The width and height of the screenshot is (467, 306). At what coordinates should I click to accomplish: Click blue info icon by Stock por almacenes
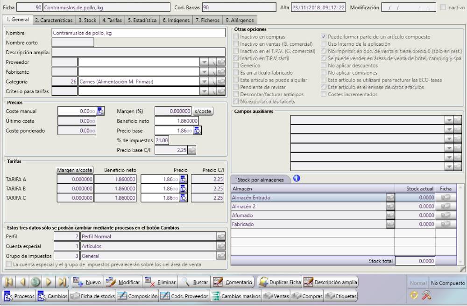(x=296, y=178)
